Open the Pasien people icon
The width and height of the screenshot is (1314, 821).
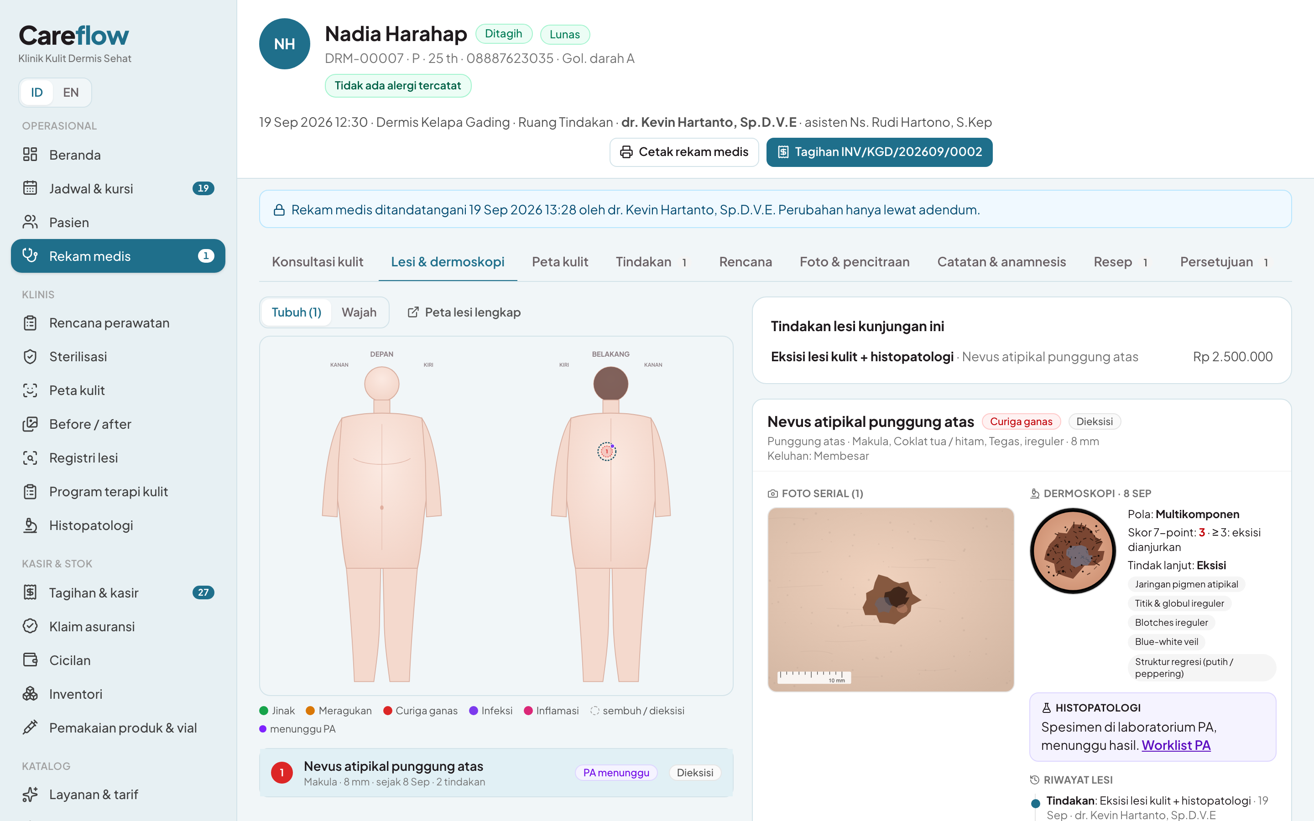[30, 222]
